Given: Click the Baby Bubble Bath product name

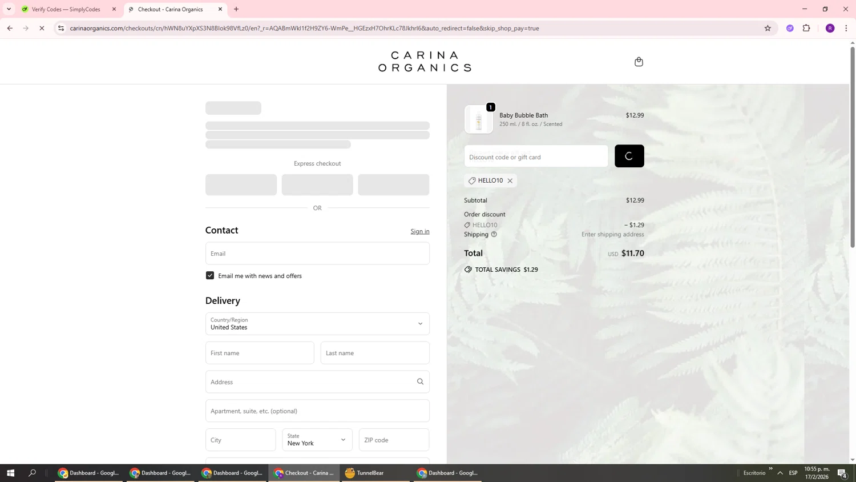Looking at the screenshot, I should pyautogui.click(x=523, y=115).
